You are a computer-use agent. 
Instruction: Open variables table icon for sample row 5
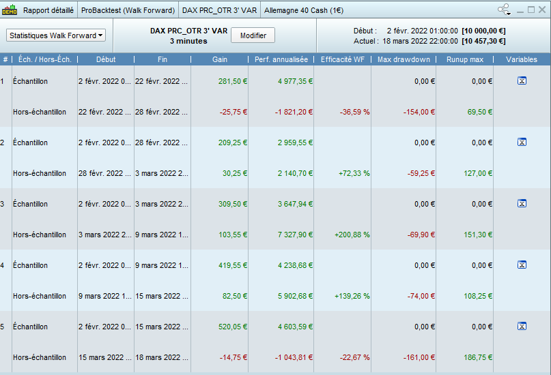[522, 326]
